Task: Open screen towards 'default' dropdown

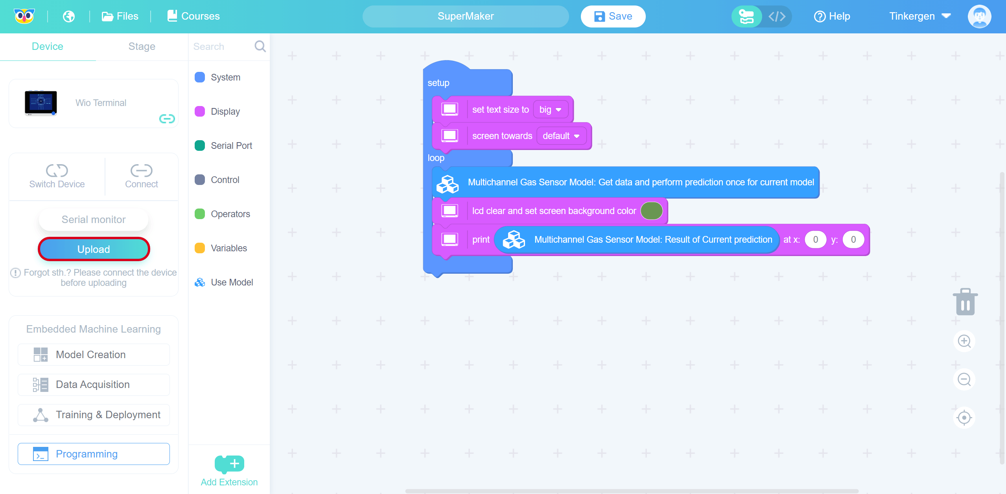Action: point(561,136)
